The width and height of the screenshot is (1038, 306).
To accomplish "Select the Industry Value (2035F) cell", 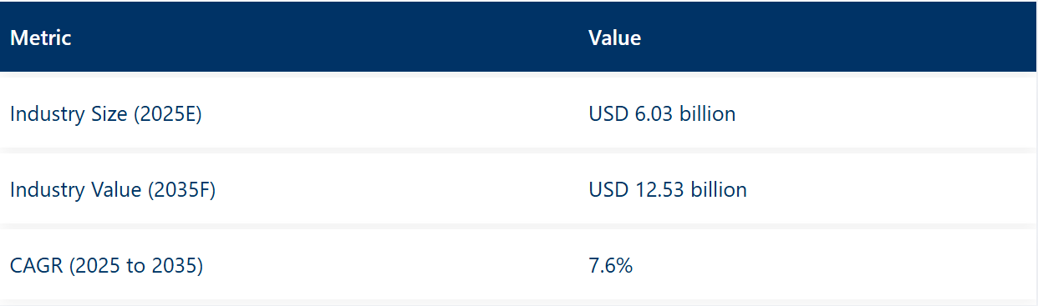I will click(113, 190).
